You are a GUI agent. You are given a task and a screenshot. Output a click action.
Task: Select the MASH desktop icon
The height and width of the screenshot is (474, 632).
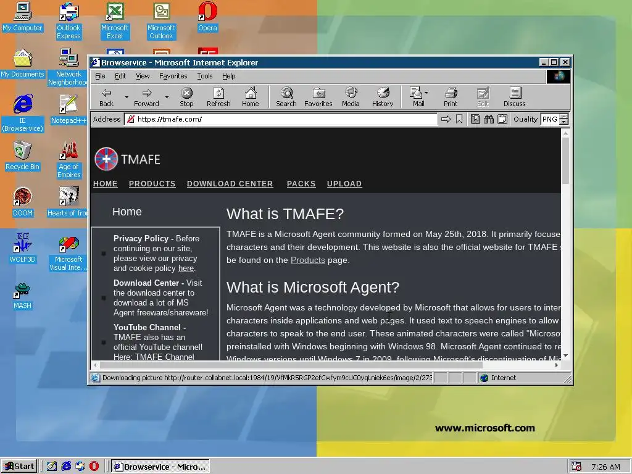click(23, 295)
